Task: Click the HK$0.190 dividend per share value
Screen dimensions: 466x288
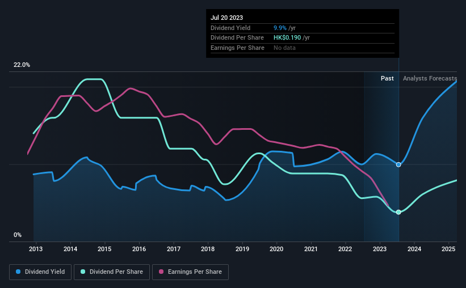Action: click(x=287, y=38)
